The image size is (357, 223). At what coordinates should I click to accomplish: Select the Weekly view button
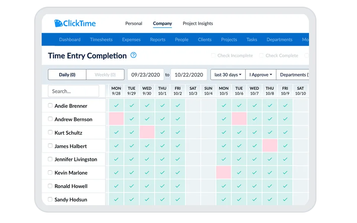click(105, 74)
